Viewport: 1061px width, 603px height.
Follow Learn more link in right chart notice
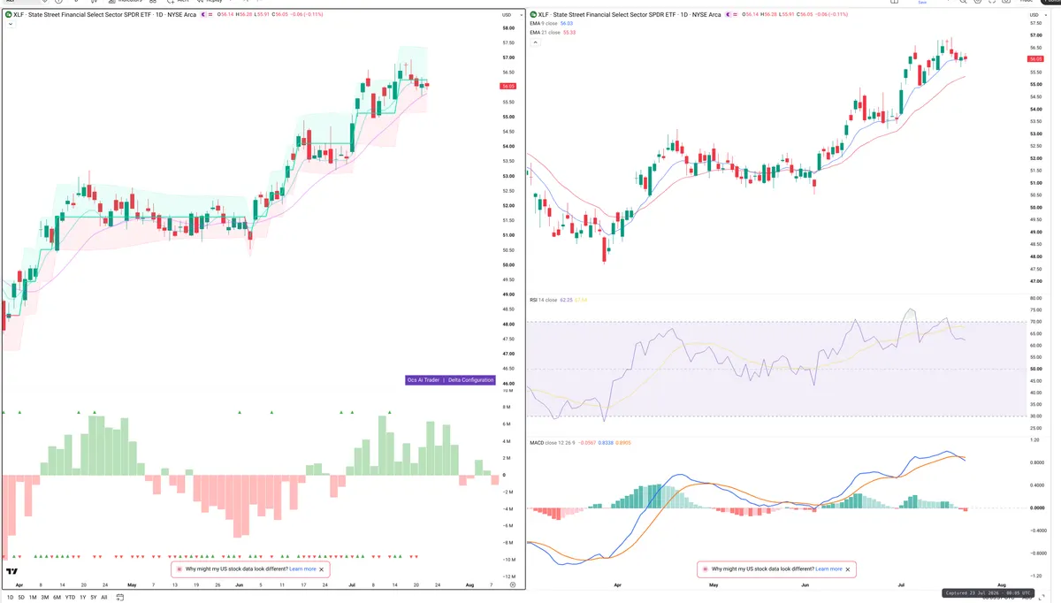(828, 569)
